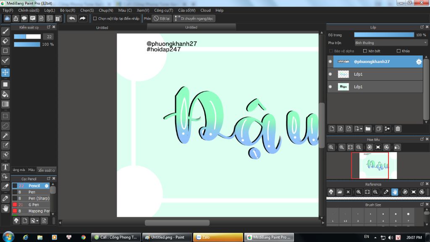
Task: Open the Windows Start button
Action: pyautogui.click(x=8, y=237)
